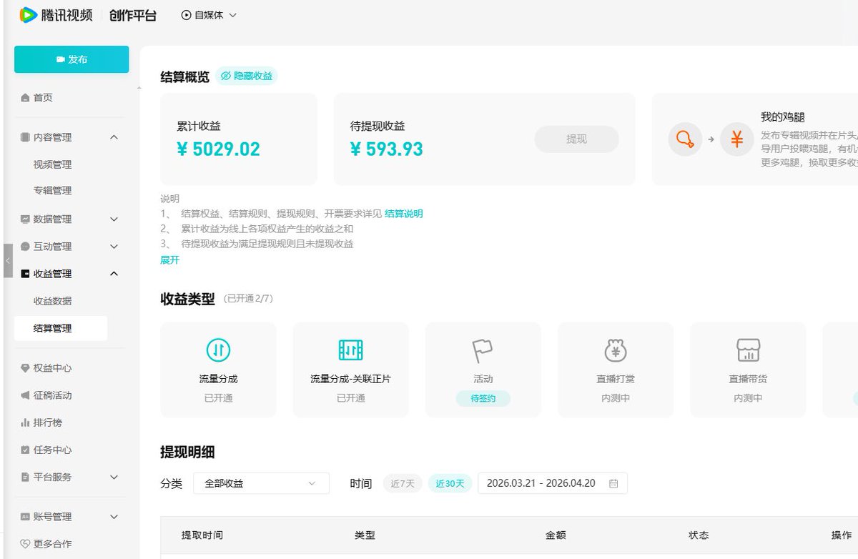Open 专辑管理 submenu item

coord(52,191)
